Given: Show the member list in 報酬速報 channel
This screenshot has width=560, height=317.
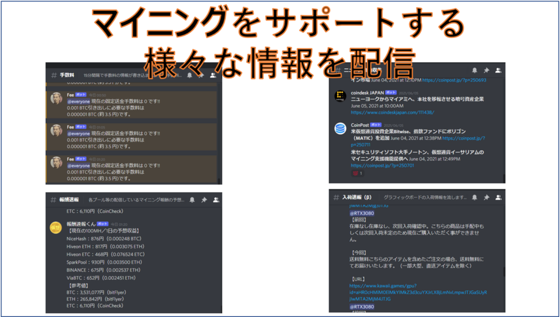Looking at the screenshot, I should click(216, 199).
